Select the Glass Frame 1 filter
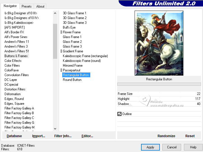203x152 pixels. click(x=72, y=37)
